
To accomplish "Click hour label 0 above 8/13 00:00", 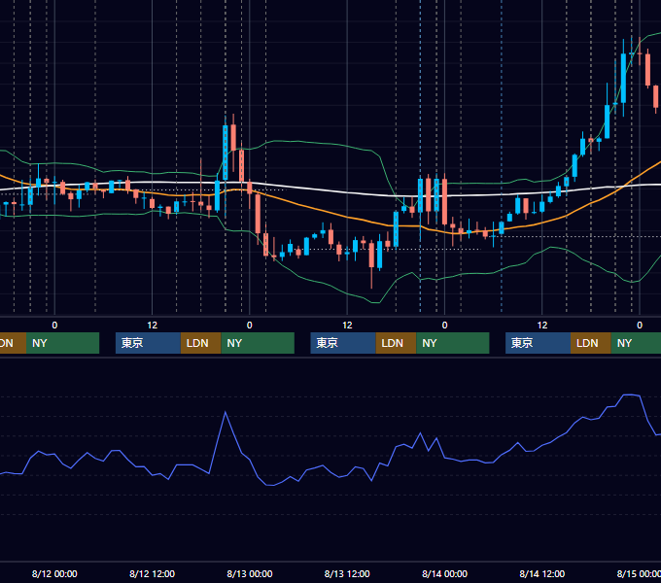I will [250, 326].
